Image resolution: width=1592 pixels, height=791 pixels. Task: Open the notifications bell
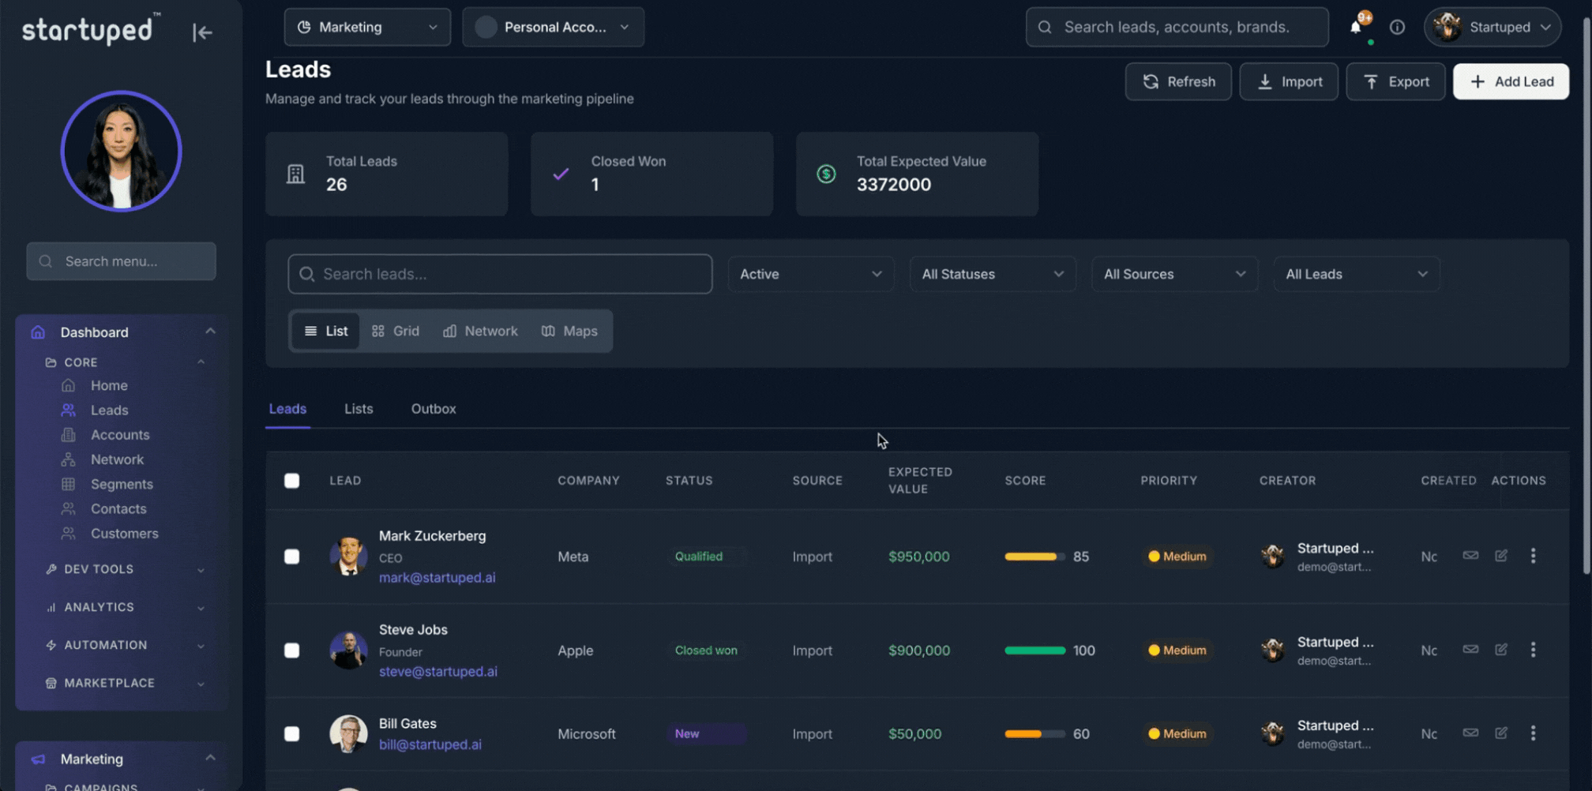point(1356,27)
